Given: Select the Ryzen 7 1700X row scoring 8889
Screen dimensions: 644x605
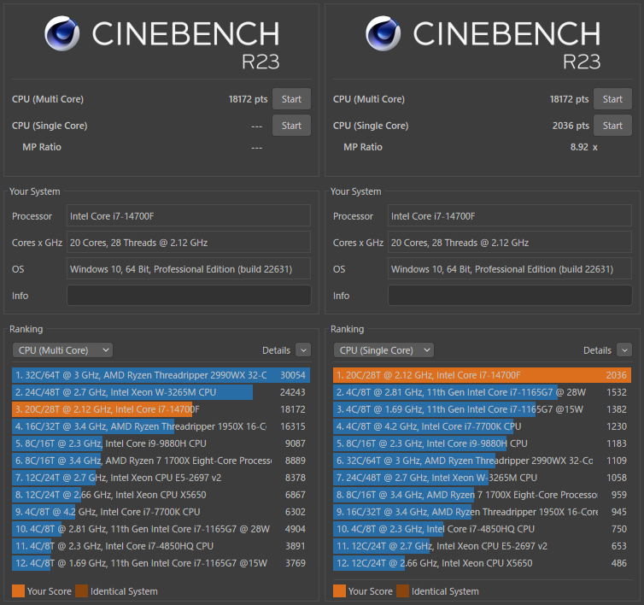Looking at the screenshot, I should (161, 461).
